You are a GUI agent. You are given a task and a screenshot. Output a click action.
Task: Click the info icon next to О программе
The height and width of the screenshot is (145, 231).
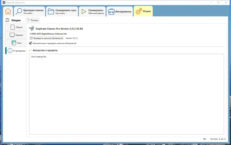coord(10,51)
